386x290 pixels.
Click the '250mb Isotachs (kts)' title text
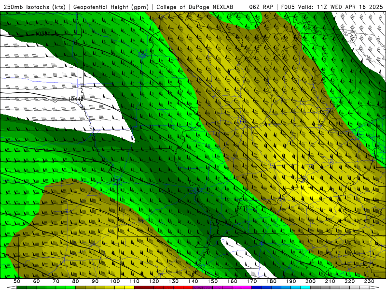tap(34, 7)
